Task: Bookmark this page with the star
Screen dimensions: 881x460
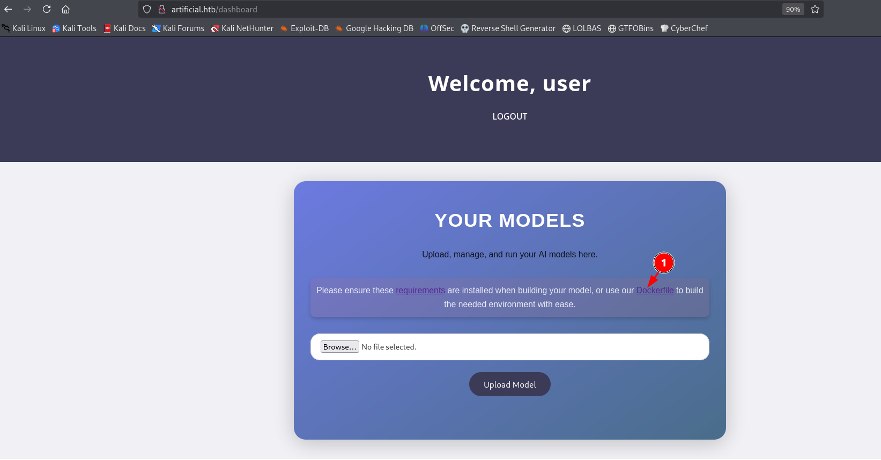Action: 815,9
